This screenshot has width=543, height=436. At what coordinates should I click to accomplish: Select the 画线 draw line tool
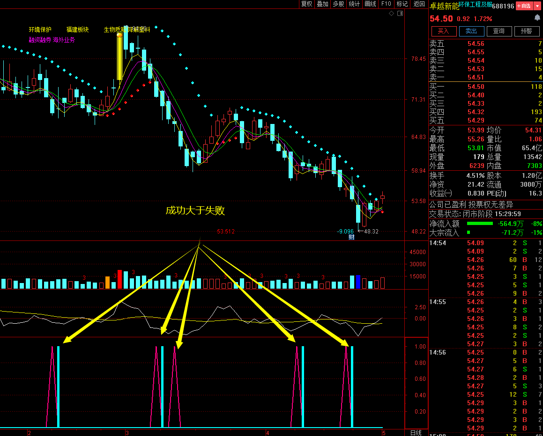(370, 4)
